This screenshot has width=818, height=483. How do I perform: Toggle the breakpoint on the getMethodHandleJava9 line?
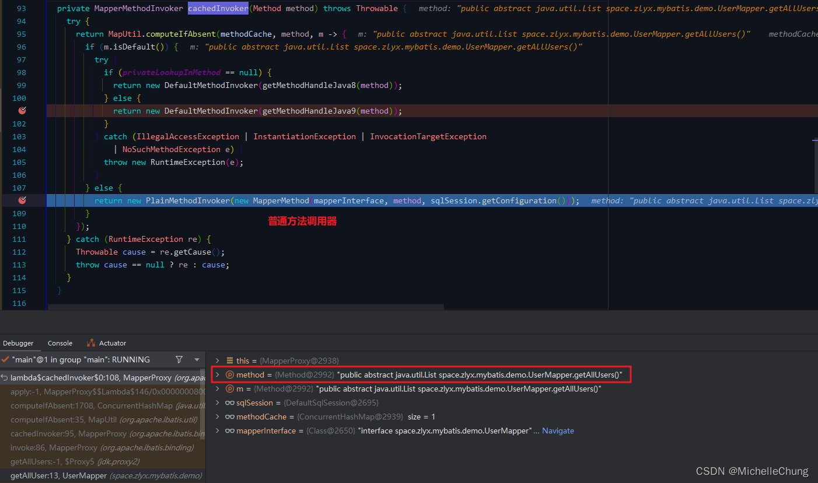(x=22, y=111)
